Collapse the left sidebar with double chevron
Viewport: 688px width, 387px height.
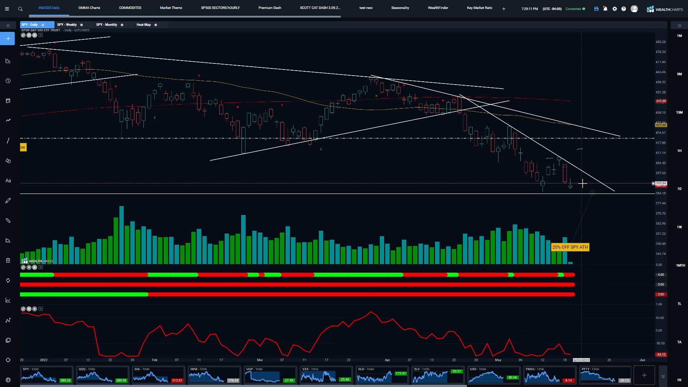point(8,25)
